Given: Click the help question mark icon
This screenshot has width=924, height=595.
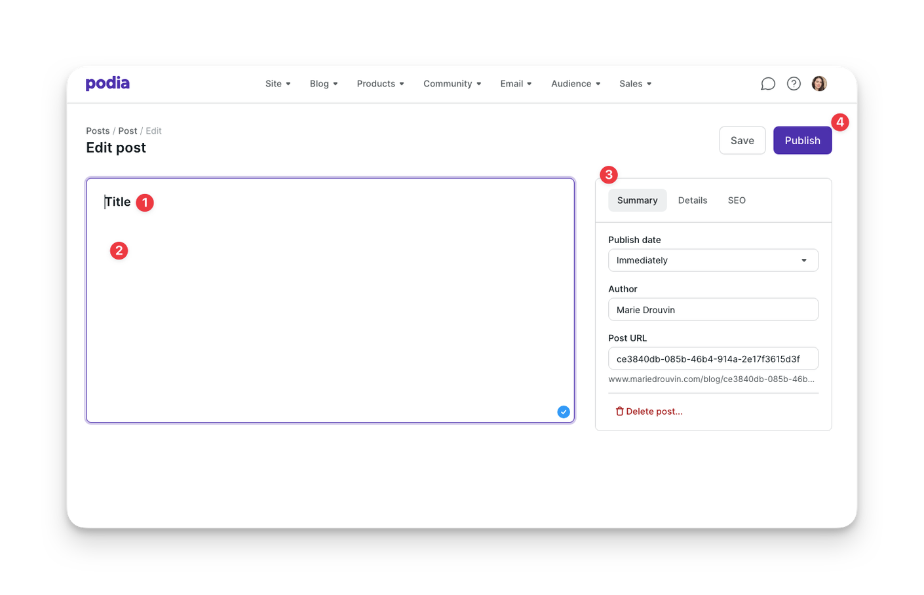Looking at the screenshot, I should 794,84.
